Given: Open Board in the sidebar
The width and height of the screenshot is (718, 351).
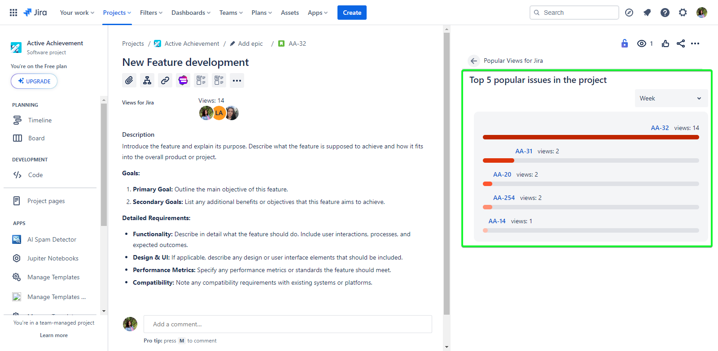Looking at the screenshot, I should [36, 138].
